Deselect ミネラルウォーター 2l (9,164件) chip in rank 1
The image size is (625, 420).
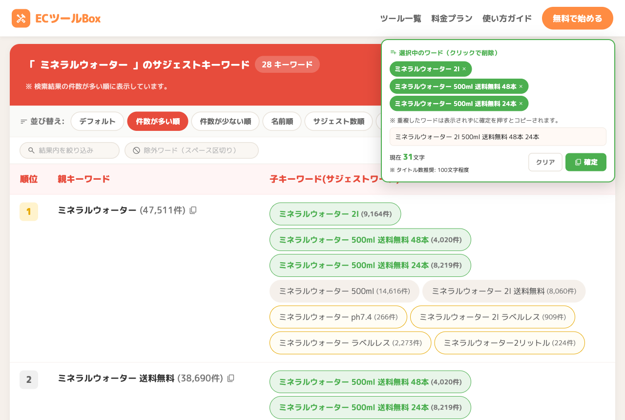335,214
